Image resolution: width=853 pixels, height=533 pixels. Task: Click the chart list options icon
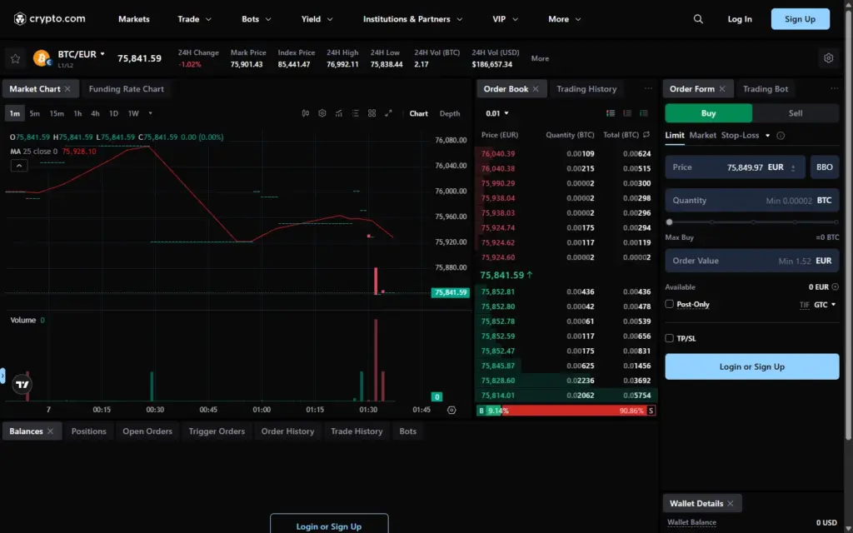355,113
